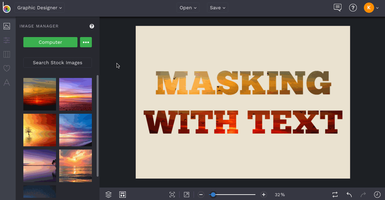Select the purple horizon tree thumbnail

(40, 166)
